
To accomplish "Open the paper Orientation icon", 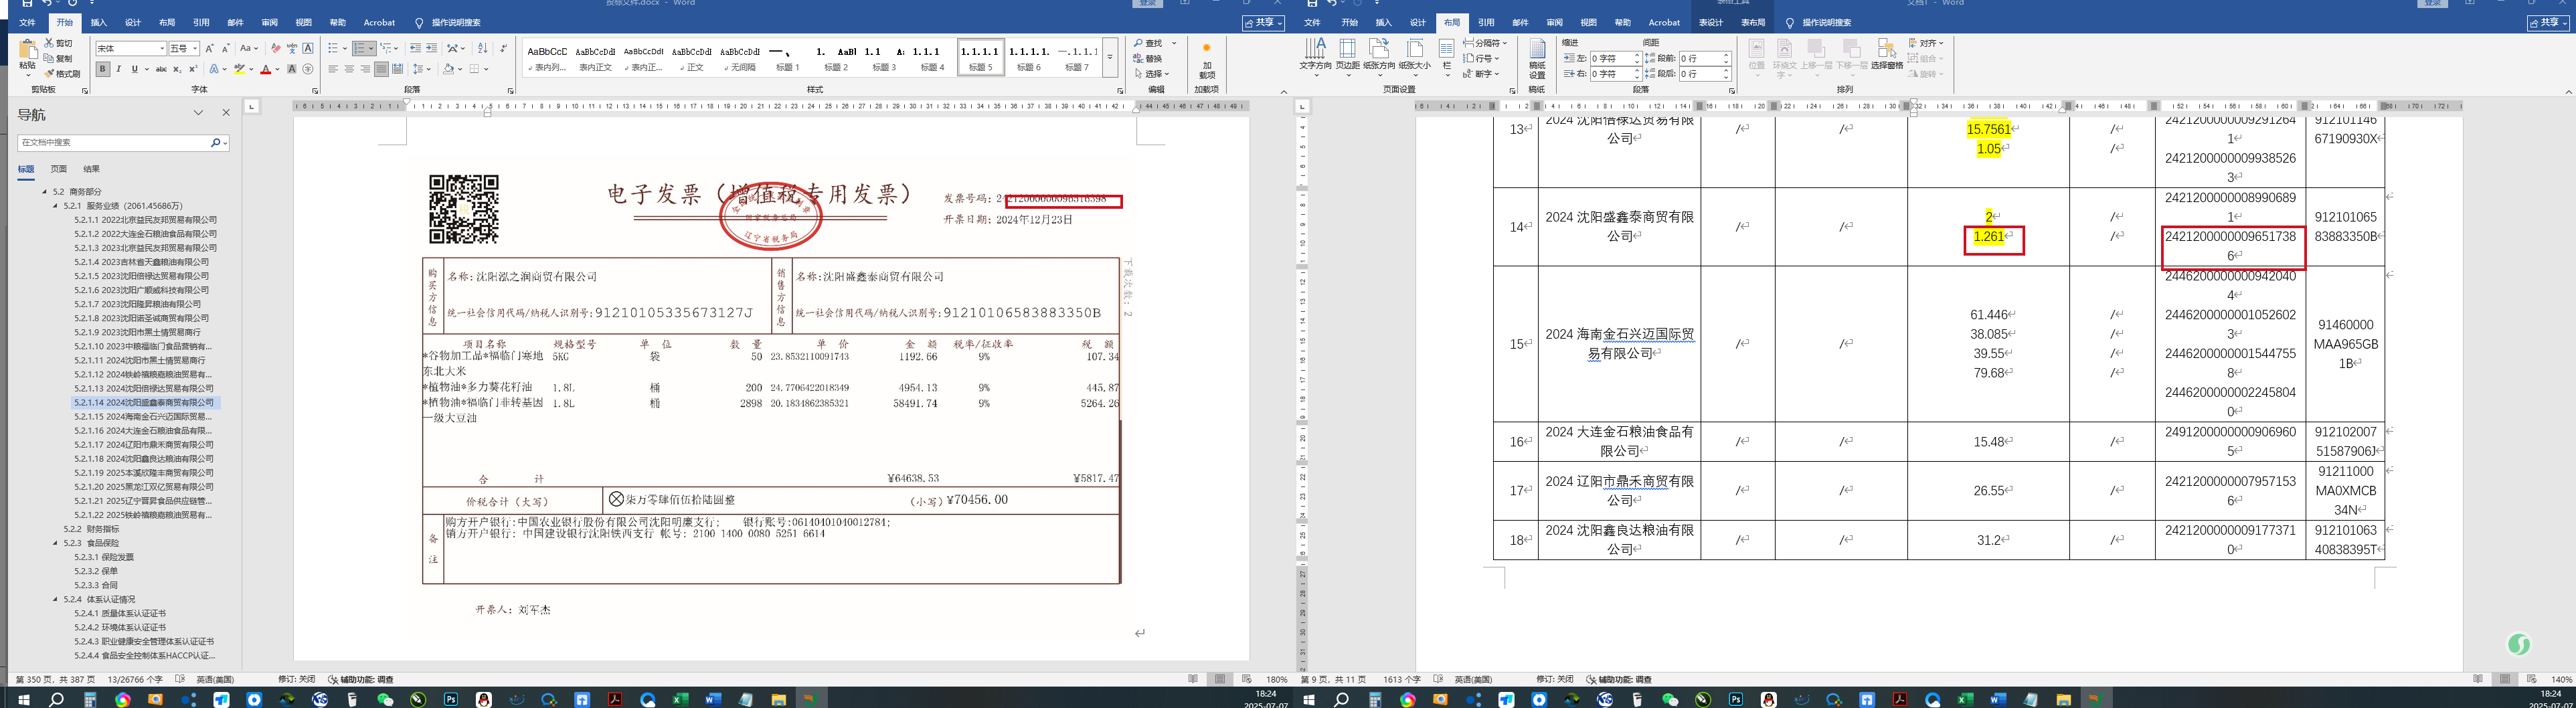I will pos(1379,55).
